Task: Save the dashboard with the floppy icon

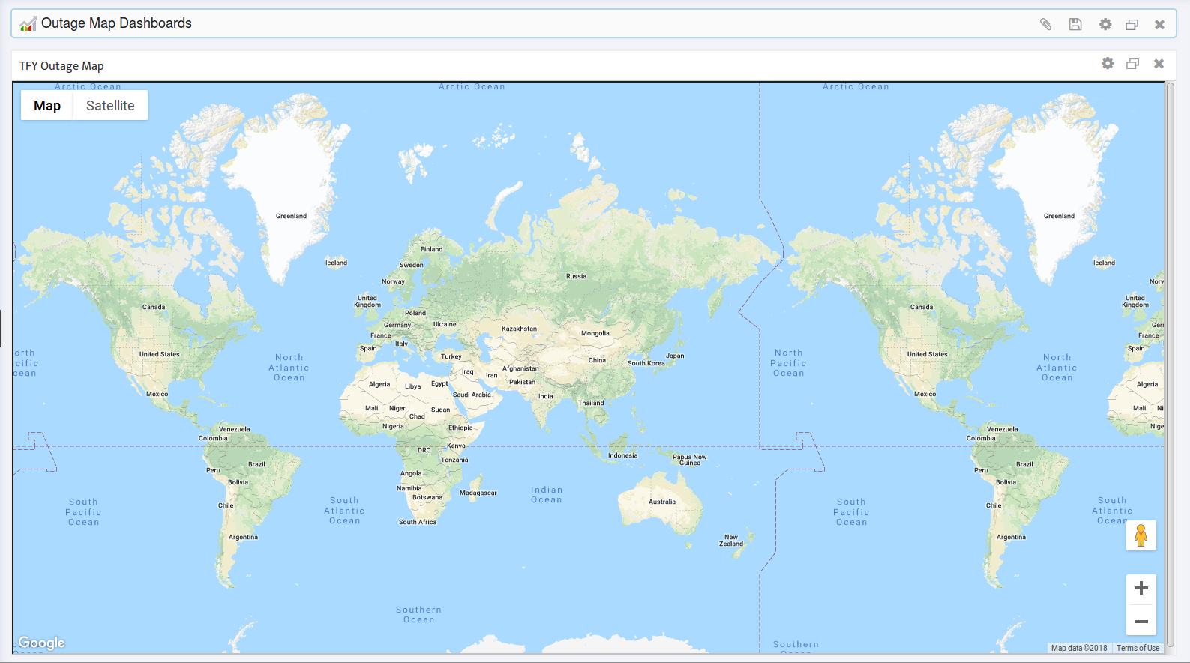Action: pyautogui.click(x=1075, y=24)
